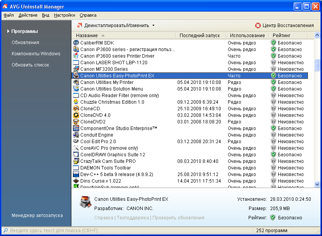The image size is (322, 236).
Task: Click the Canon iP3600 series Printer Driver icon
Action: click(76, 56)
